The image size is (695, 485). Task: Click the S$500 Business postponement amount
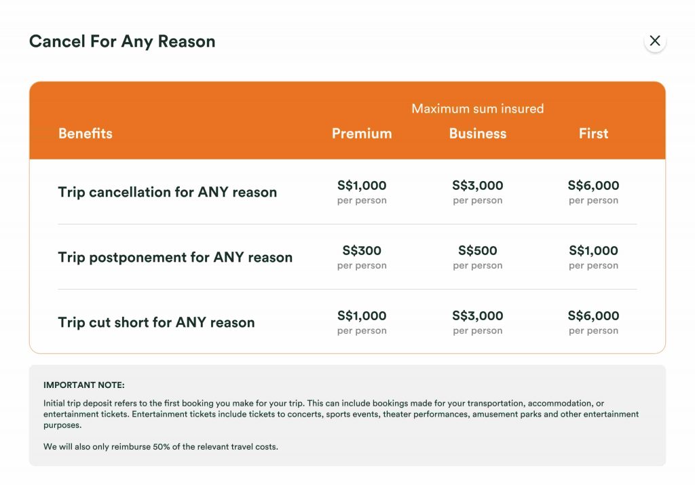click(x=478, y=250)
